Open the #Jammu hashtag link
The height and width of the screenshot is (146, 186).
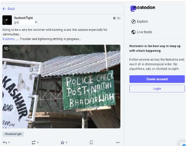(9, 39)
